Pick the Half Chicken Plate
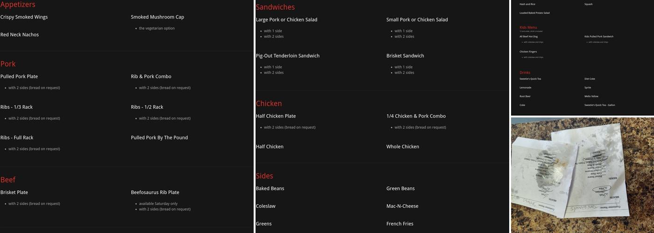This screenshot has width=654, height=233. (x=276, y=116)
